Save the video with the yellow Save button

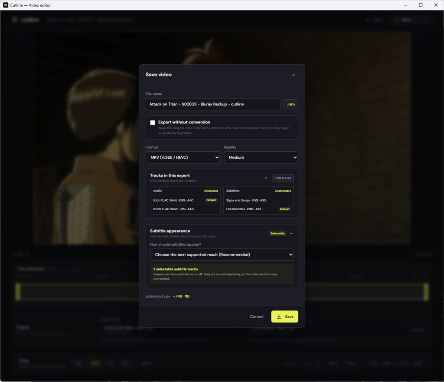tap(284, 317)
